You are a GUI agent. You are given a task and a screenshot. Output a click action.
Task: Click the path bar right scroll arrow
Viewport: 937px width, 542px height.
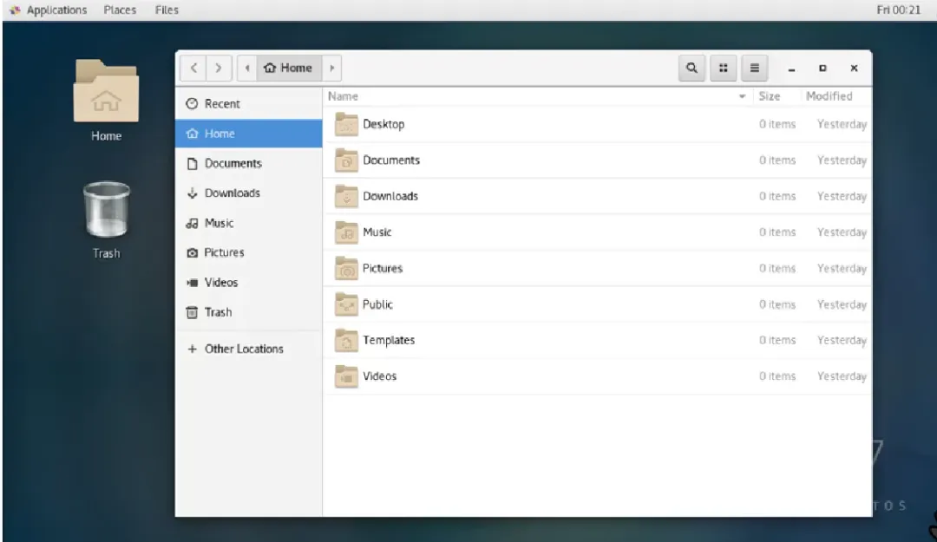click(331, 69)
